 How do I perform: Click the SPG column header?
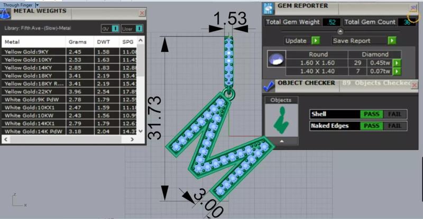128,42
